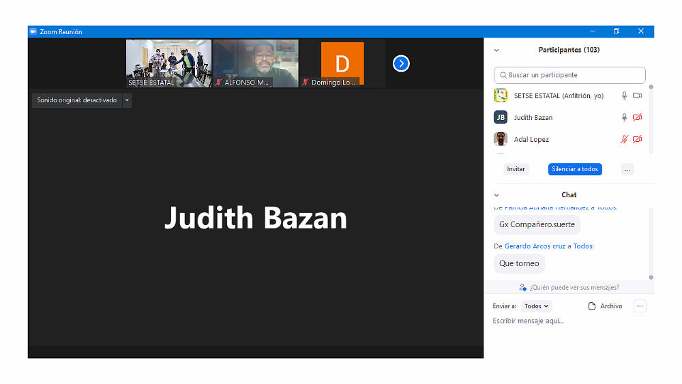Click the next video thumbnails arrow
Screen dimensions: 682x384
click(401, 63)
